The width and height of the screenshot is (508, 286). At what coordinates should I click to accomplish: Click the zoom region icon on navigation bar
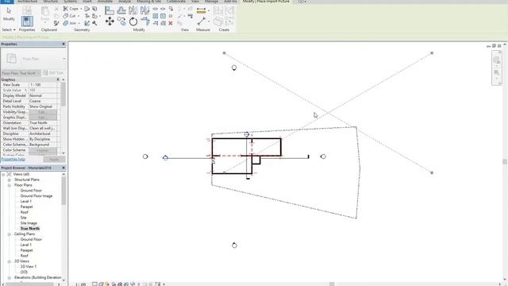[x=496, y=72]
